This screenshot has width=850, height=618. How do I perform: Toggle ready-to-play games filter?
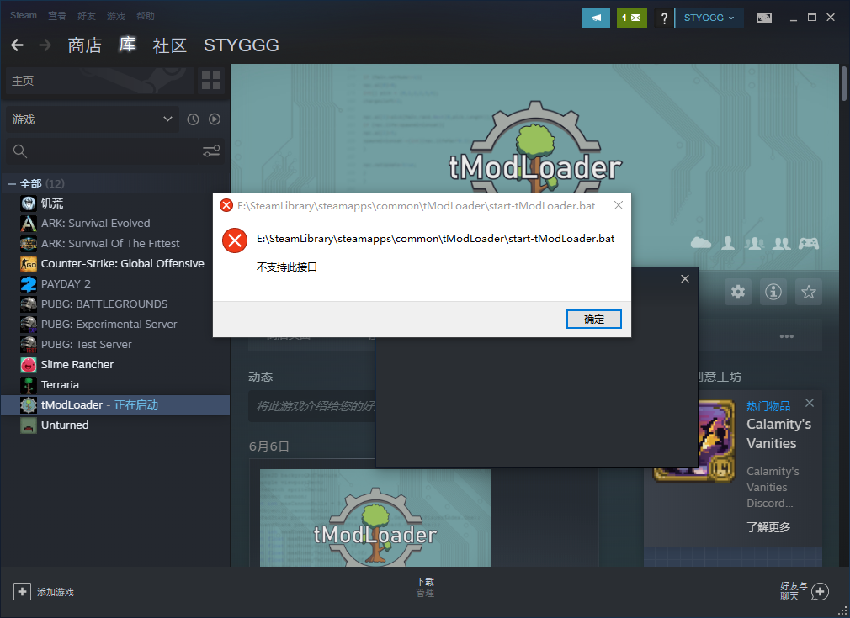click(215, 119)
